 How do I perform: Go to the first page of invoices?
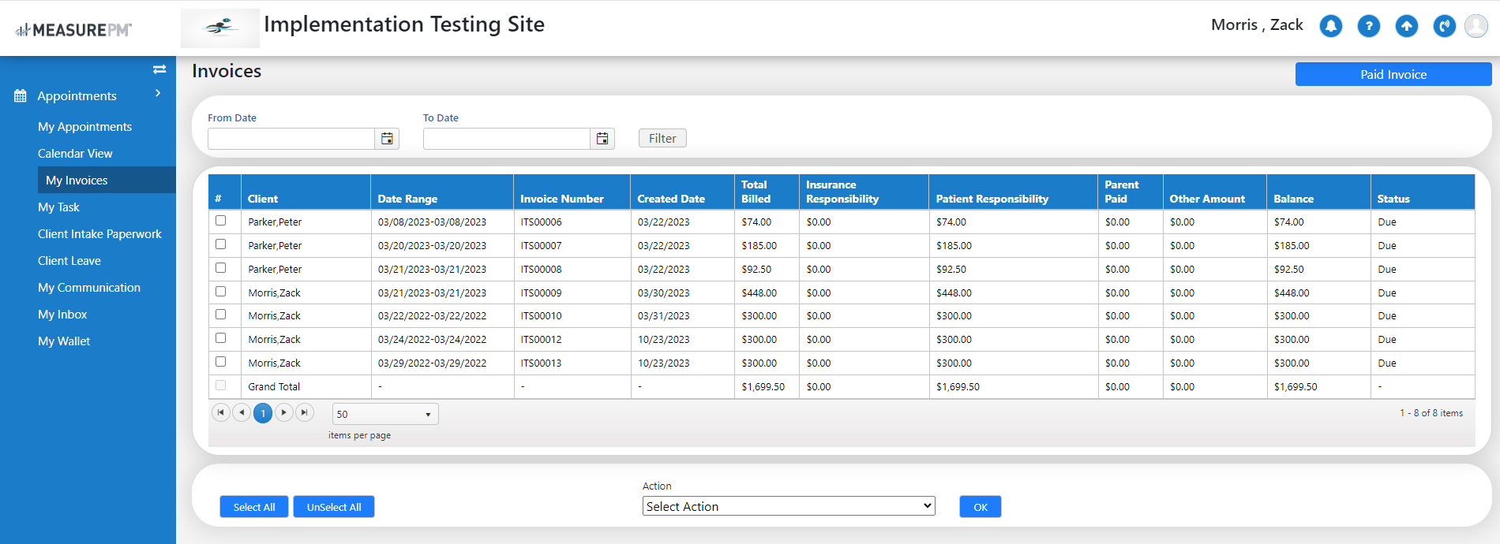tap(221, 412)
